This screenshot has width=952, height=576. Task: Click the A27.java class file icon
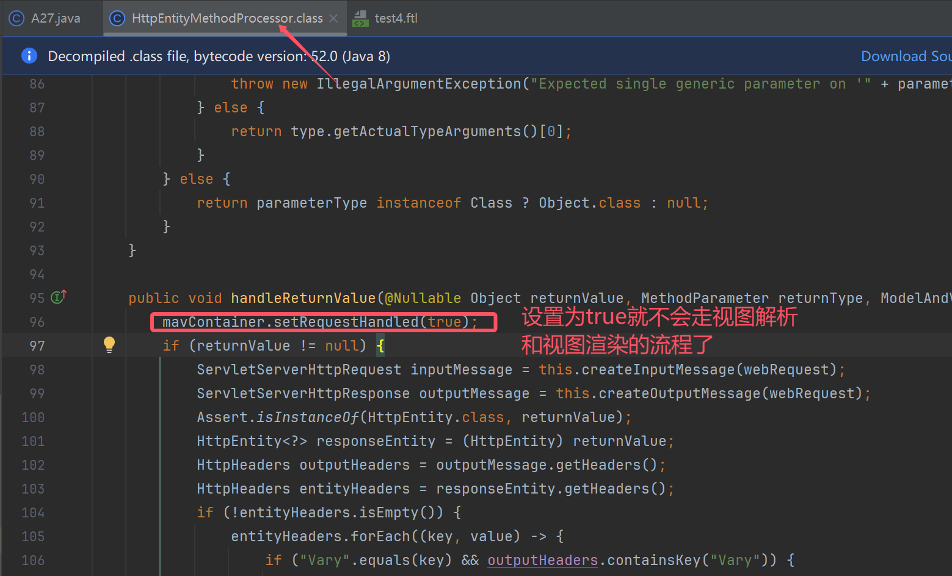[x=16, y=18]
